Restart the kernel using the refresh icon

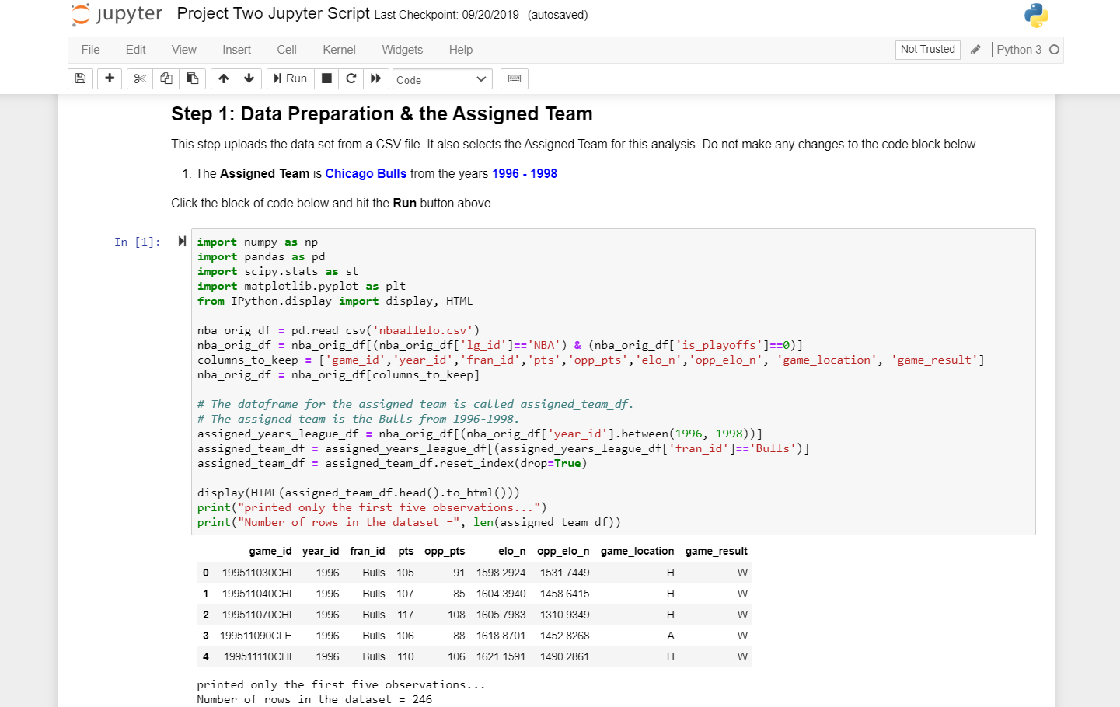(x=351, y=78)
